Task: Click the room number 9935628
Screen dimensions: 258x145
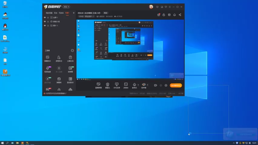Action: point(109,16)
